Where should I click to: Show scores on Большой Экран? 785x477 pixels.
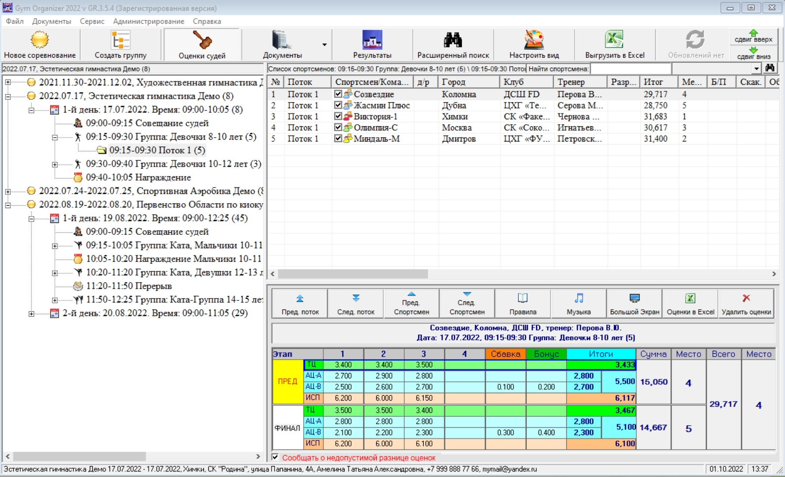(x=634, y=303)
